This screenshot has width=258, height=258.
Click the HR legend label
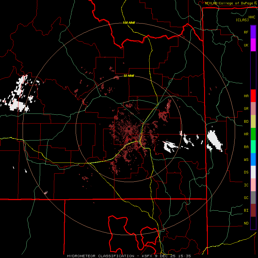click(246, 134)
